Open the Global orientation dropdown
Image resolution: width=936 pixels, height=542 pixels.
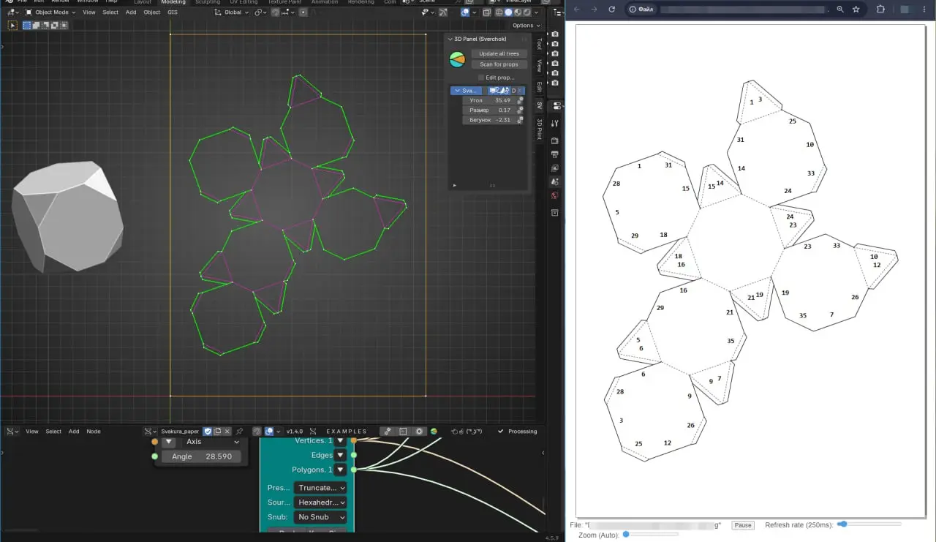pos(231,12)
